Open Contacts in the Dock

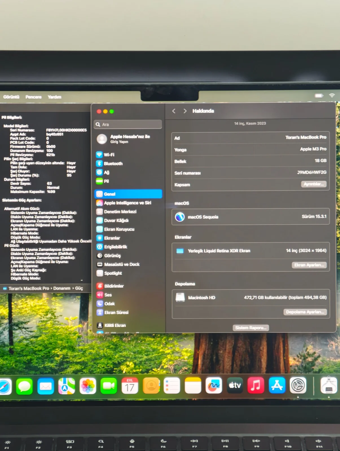click(x=151, y=386)
